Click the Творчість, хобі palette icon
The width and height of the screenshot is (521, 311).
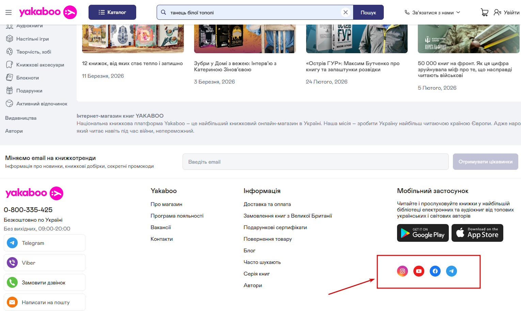click(x=10, y=52)
